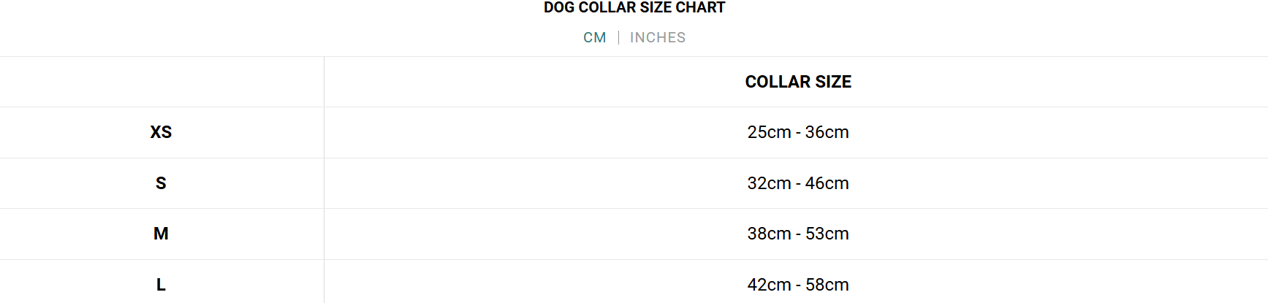Select the L size row label
This screenshot has width=1268, height=303.
coord(161,285)
